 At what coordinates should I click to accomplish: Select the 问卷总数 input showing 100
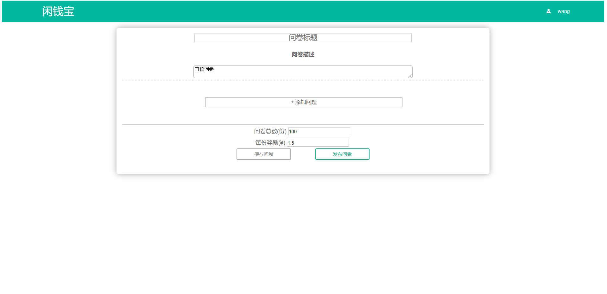coord(319,131)
